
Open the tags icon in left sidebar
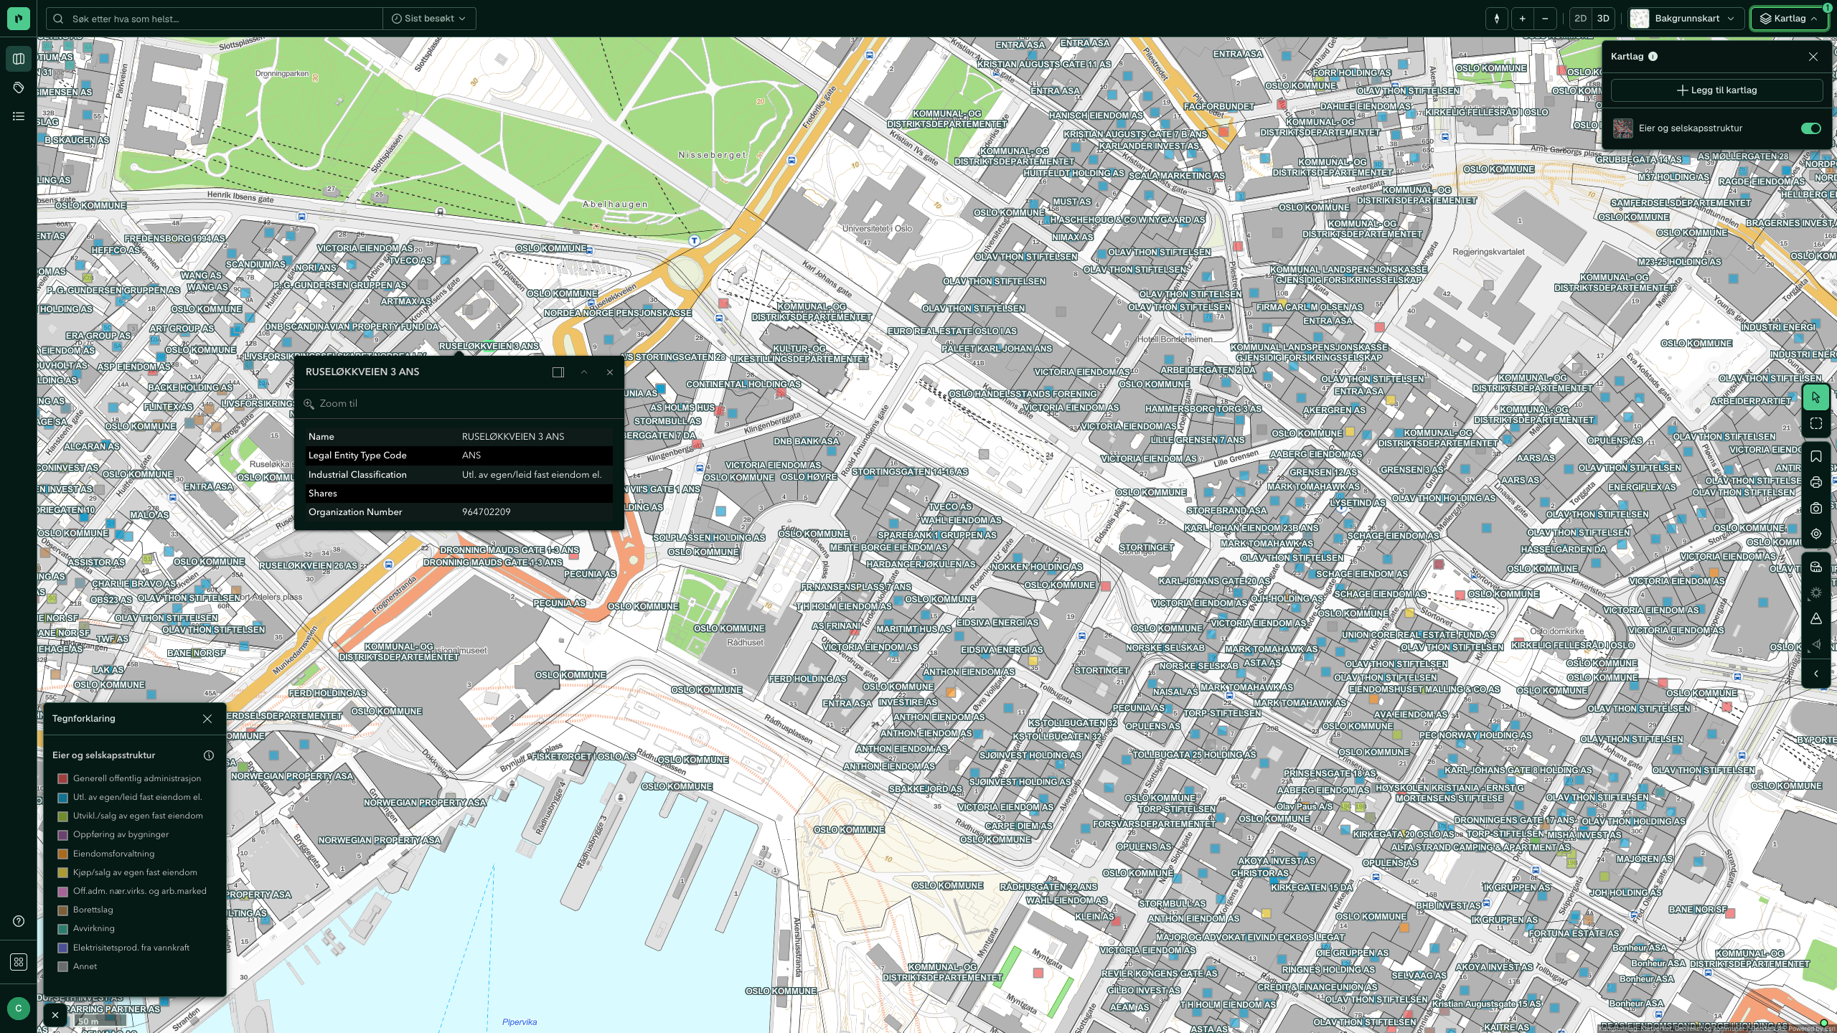coord(19,88)
